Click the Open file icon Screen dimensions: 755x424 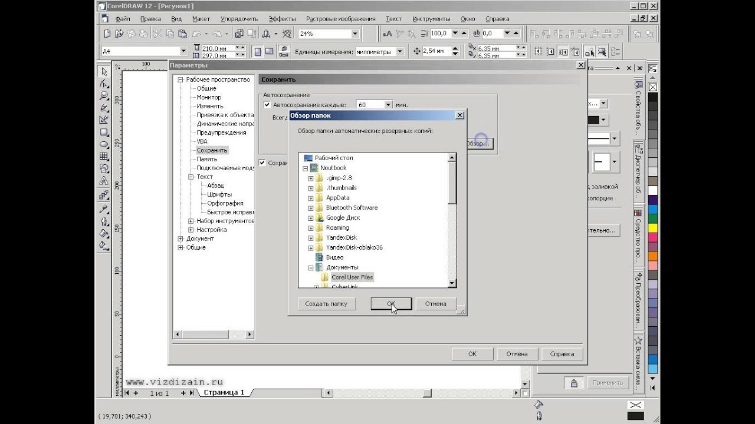[120, 34]
